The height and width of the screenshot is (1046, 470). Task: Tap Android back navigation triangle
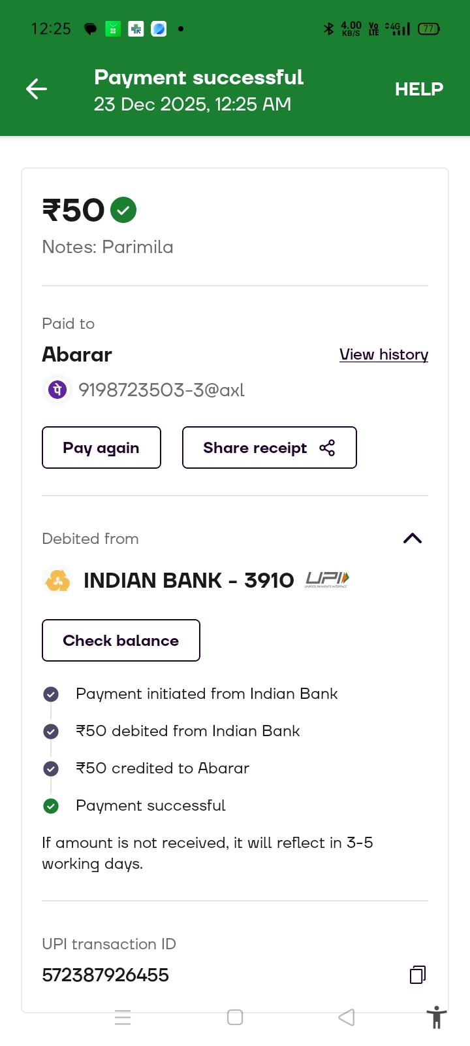(347, 1017)
